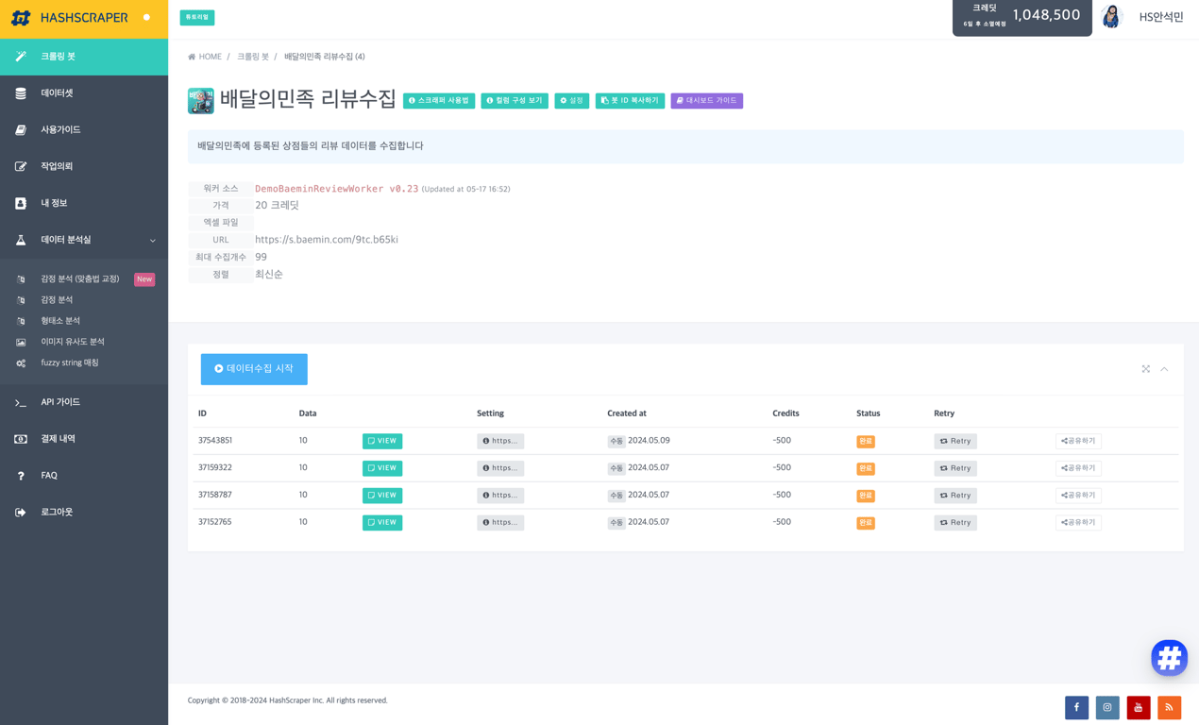Screen dimensions: 1199x725
Task: Click the 크롤링 봇 wand icon in sidebar
Action: pos(21,57)
